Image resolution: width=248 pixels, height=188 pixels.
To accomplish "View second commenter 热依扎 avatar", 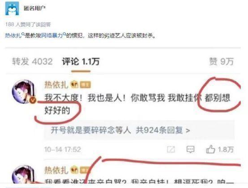I will pos(24,175).
